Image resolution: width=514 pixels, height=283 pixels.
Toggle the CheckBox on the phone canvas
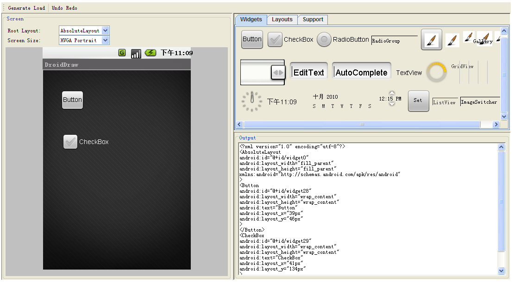[70, 142]
